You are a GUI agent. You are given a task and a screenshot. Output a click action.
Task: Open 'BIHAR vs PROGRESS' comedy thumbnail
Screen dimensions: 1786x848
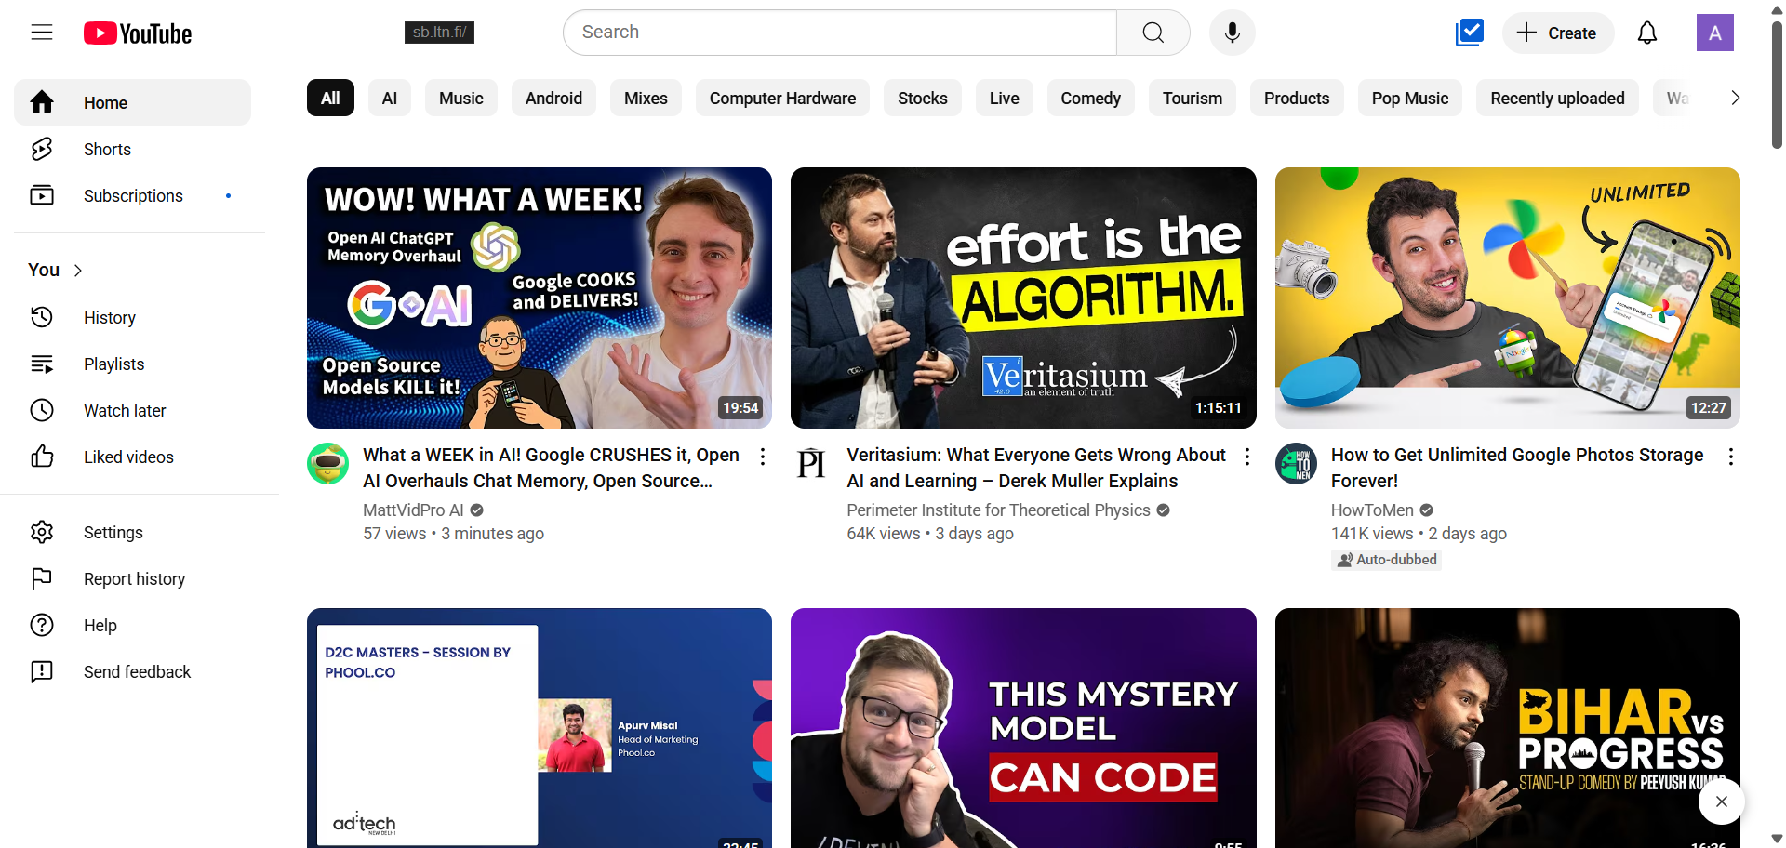[1508, 728]
